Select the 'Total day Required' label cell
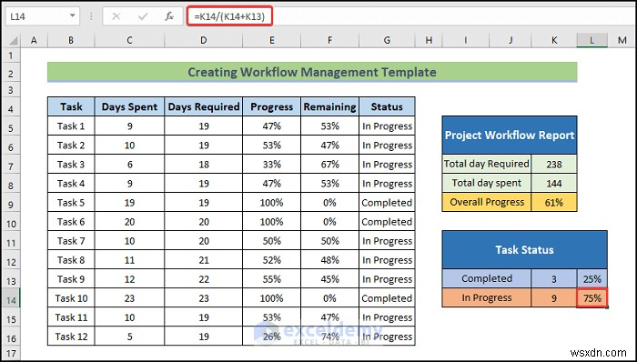Screen dimensions: 637x362 point(486,164)
